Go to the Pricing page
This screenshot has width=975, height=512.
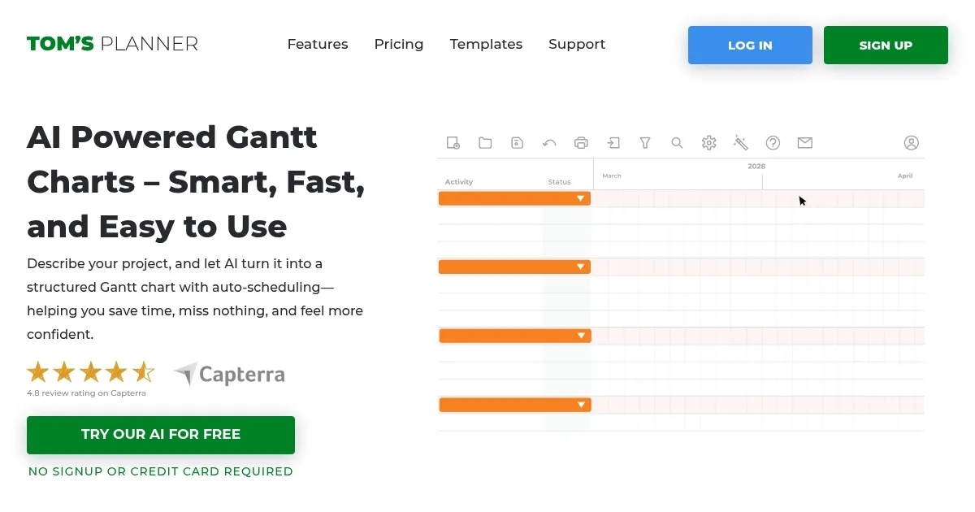(x=399, y=45)
